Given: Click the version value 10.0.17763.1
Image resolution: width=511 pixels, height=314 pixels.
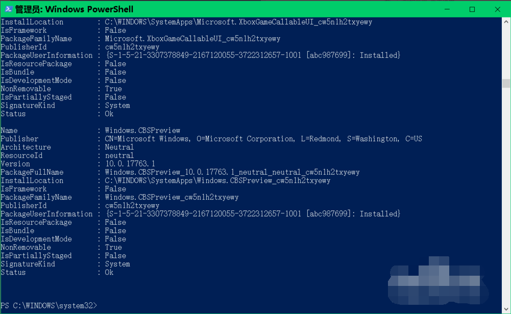Looking at the screenshot, I should [130, 164].
